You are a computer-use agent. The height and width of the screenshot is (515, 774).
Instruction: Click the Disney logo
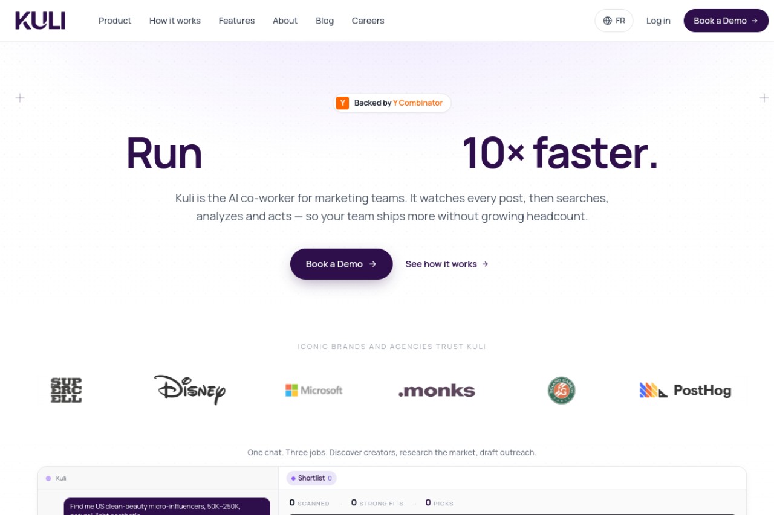189,390
